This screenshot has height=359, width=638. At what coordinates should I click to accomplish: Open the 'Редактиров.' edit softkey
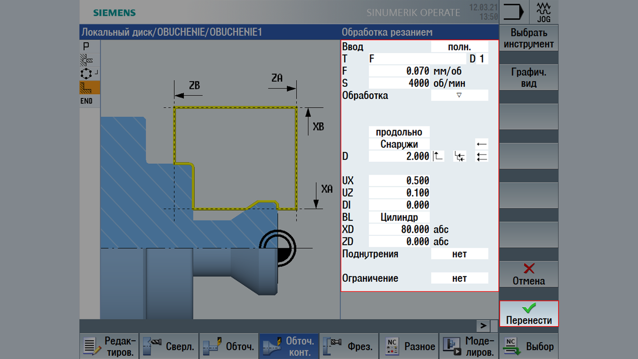(109, 346)
